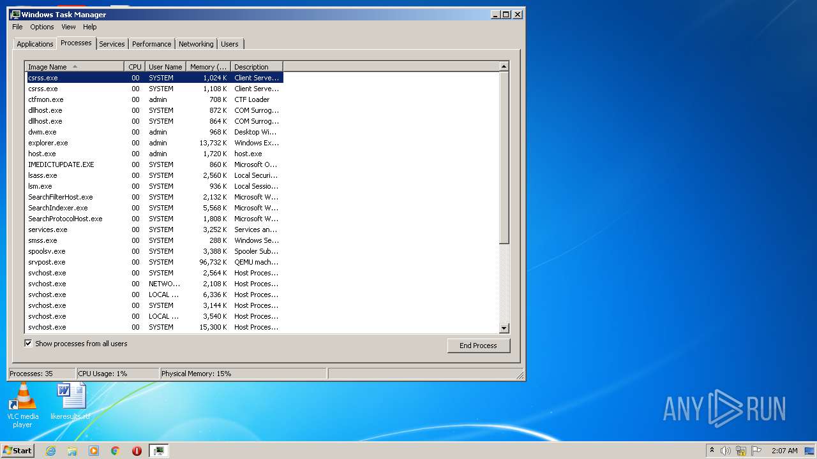The height and width of the screenshot is (459, 817).
Task: Switch to the Users tab
Action: point(230,44)
